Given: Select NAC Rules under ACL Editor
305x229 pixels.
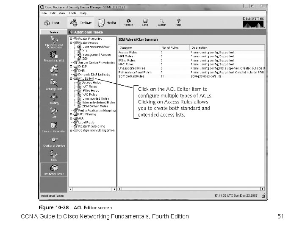Looking at the screenshot, I should pos(90,95).
